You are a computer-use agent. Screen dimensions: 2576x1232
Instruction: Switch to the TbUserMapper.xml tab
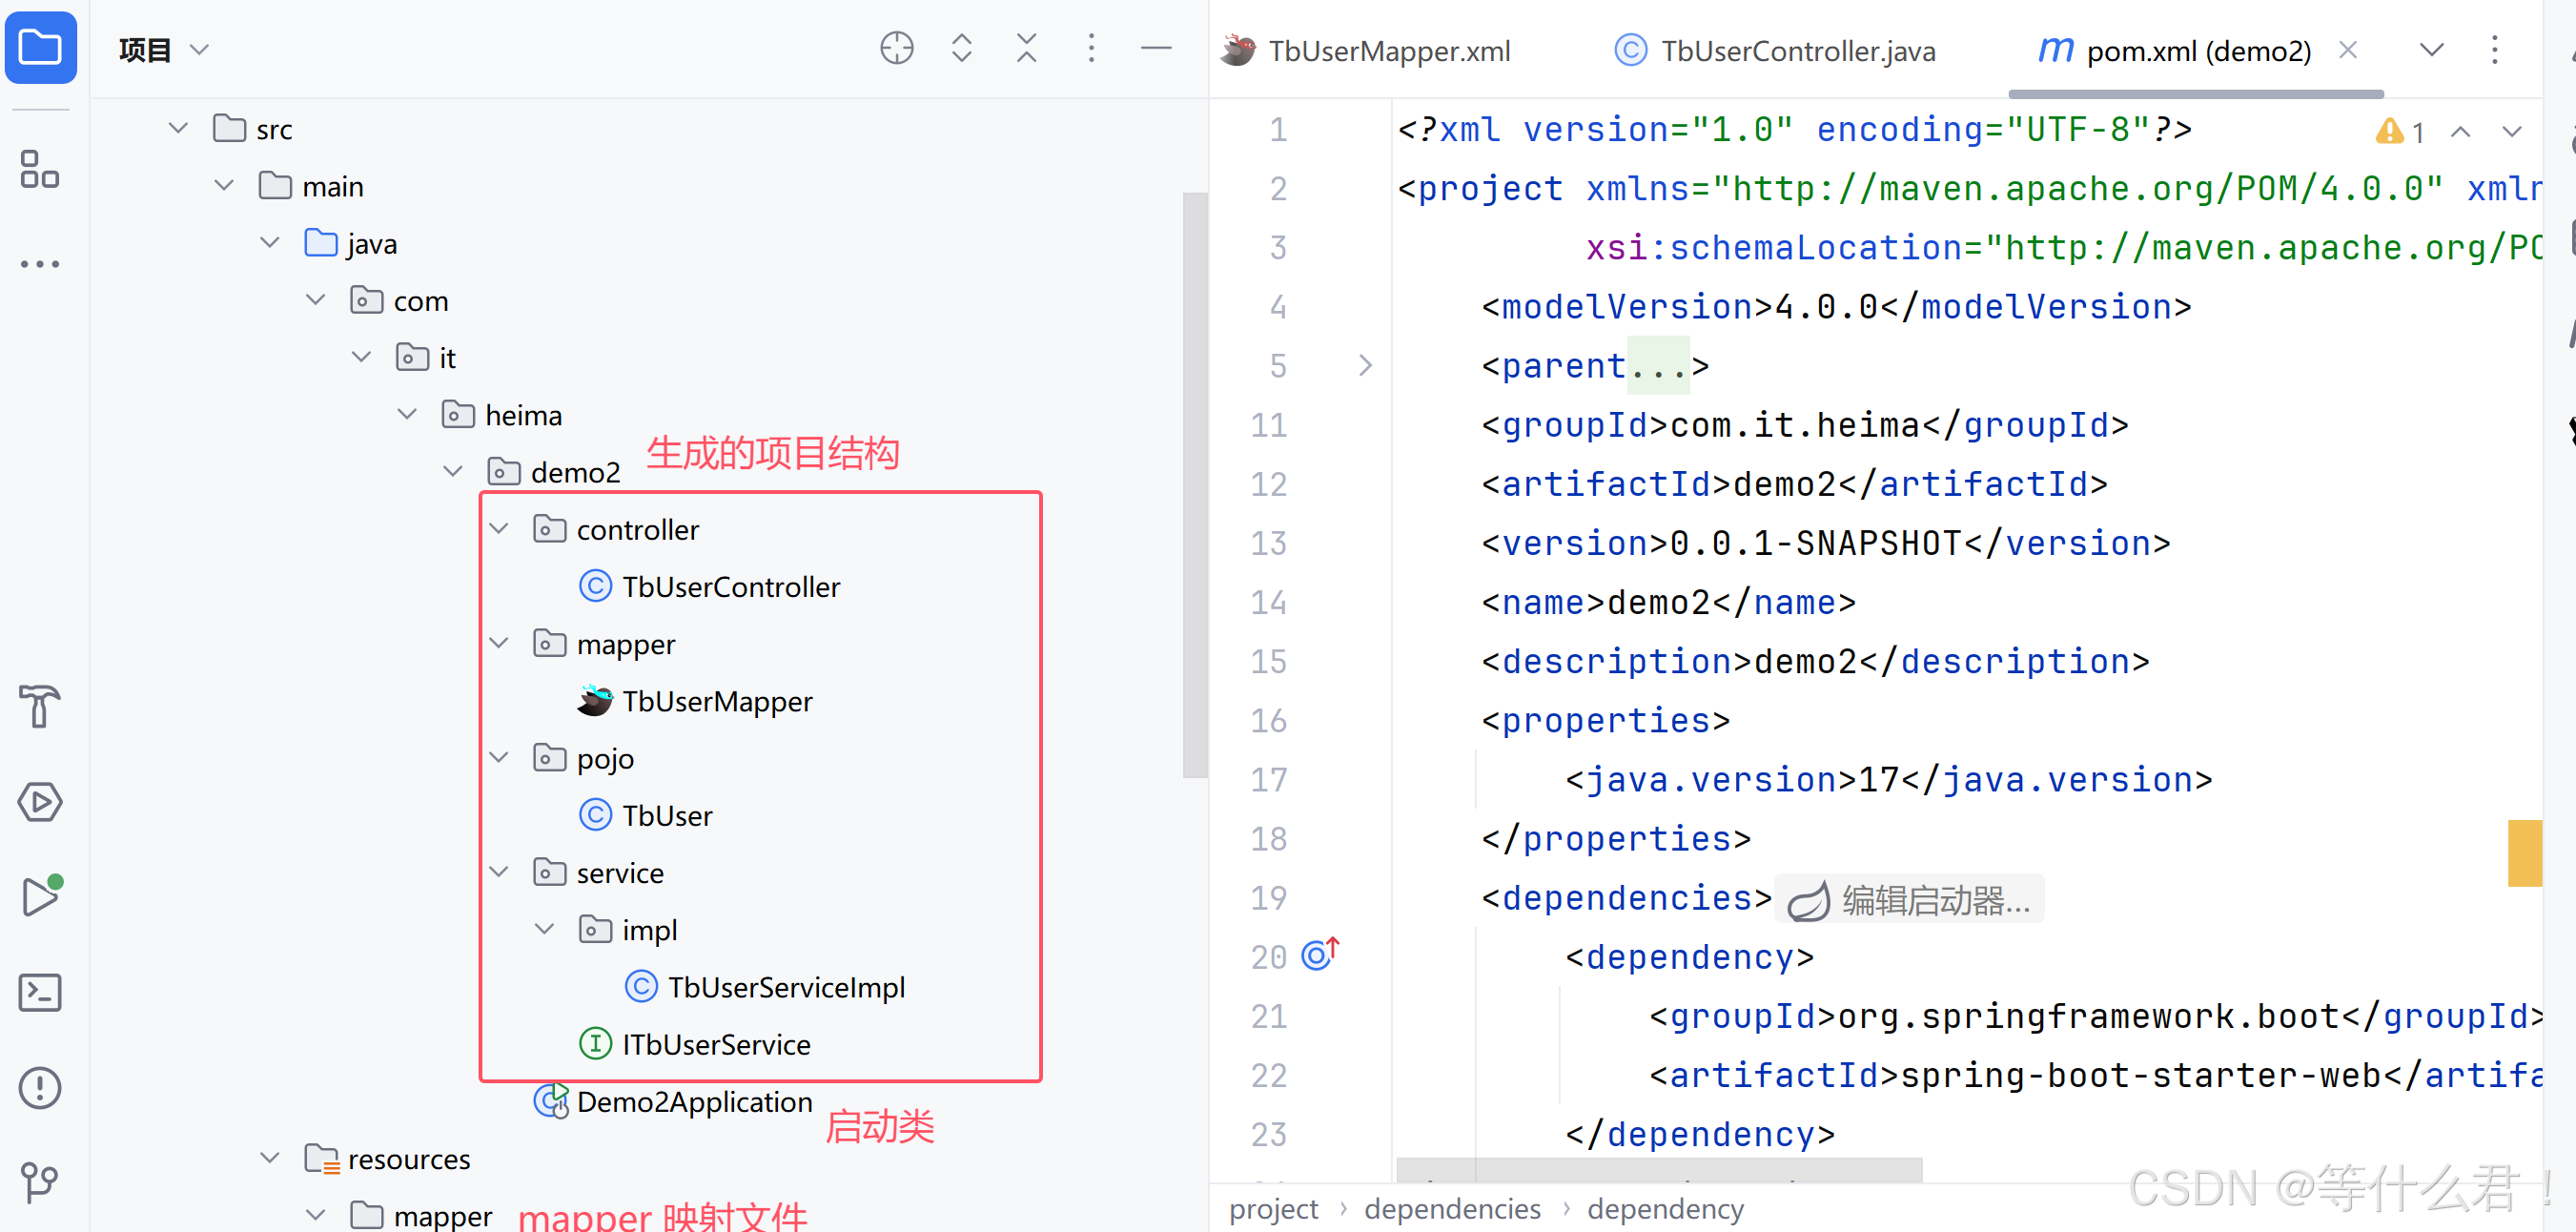[1388, 51]
